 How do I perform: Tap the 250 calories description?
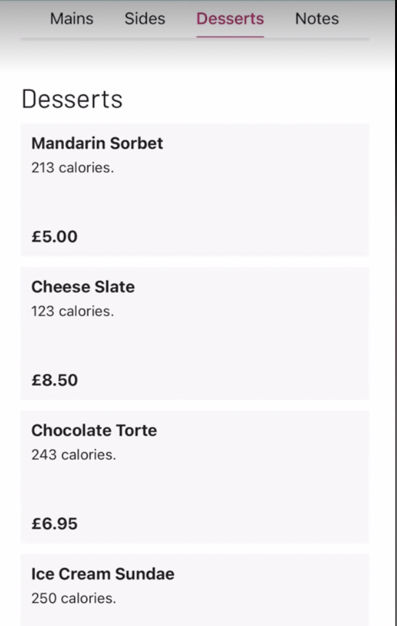coord(73,598)
